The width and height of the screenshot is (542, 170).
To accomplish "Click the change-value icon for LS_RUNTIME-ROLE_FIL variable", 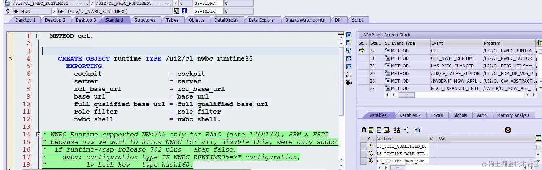I will (370, 153).
